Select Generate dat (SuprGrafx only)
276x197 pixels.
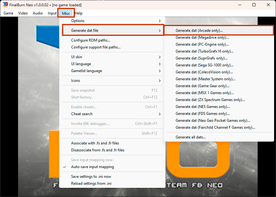[x=219, y=58]
